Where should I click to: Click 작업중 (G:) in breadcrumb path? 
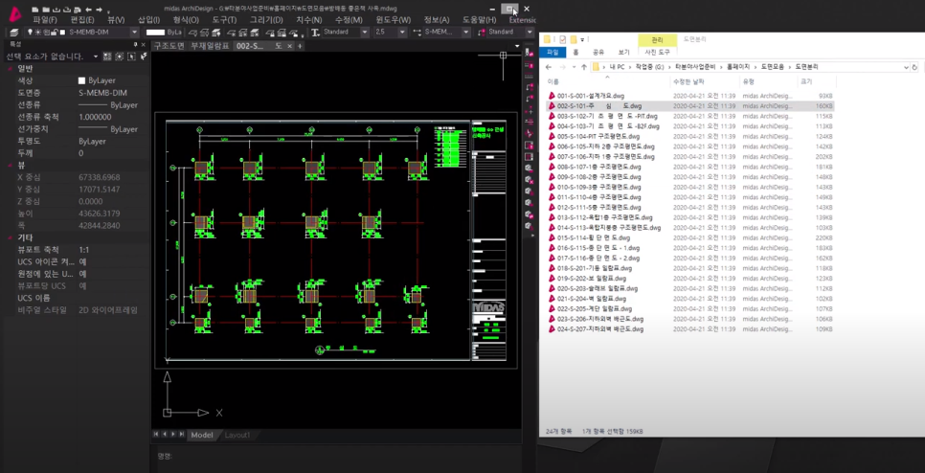[x=651, y=67]
